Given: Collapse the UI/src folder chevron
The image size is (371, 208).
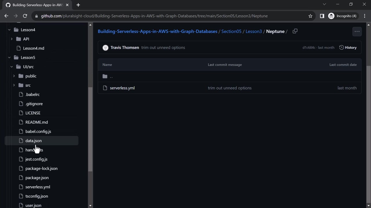Looking at the screenshot, I should click(12, 67).
